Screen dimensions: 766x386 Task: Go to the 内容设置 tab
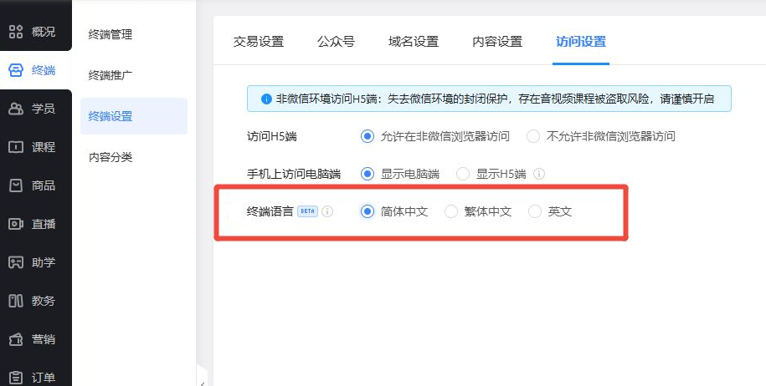tap(496, 41)
